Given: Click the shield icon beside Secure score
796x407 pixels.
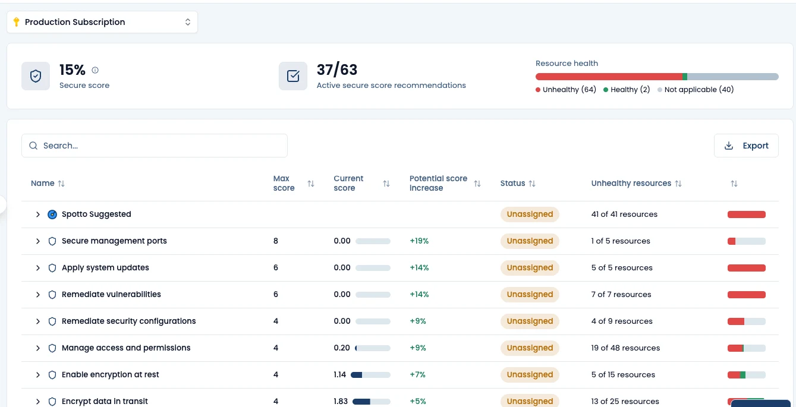Looking at the screenshot, I should point(36,76).
